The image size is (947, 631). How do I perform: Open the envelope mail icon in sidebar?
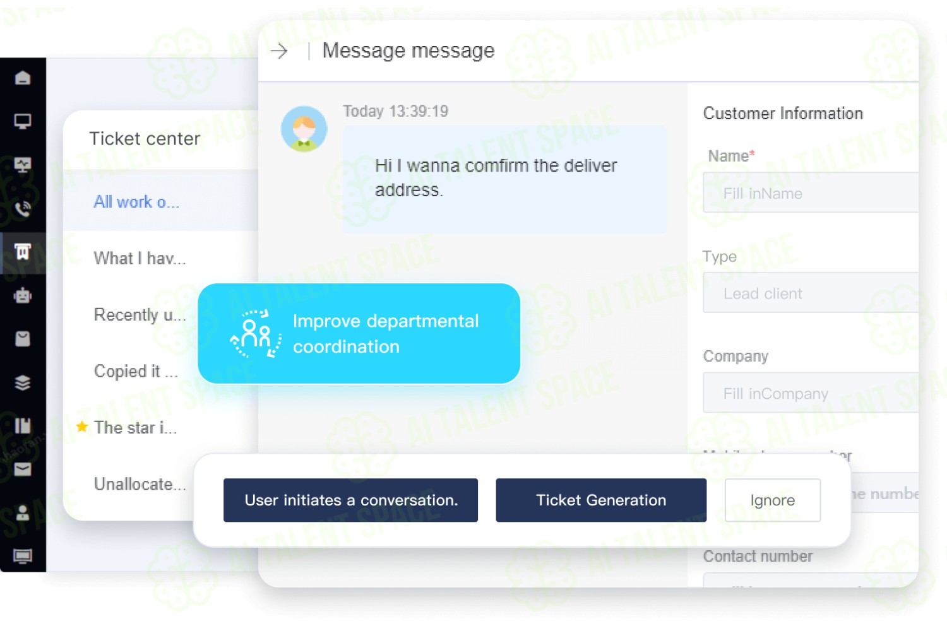pos(23,469)
